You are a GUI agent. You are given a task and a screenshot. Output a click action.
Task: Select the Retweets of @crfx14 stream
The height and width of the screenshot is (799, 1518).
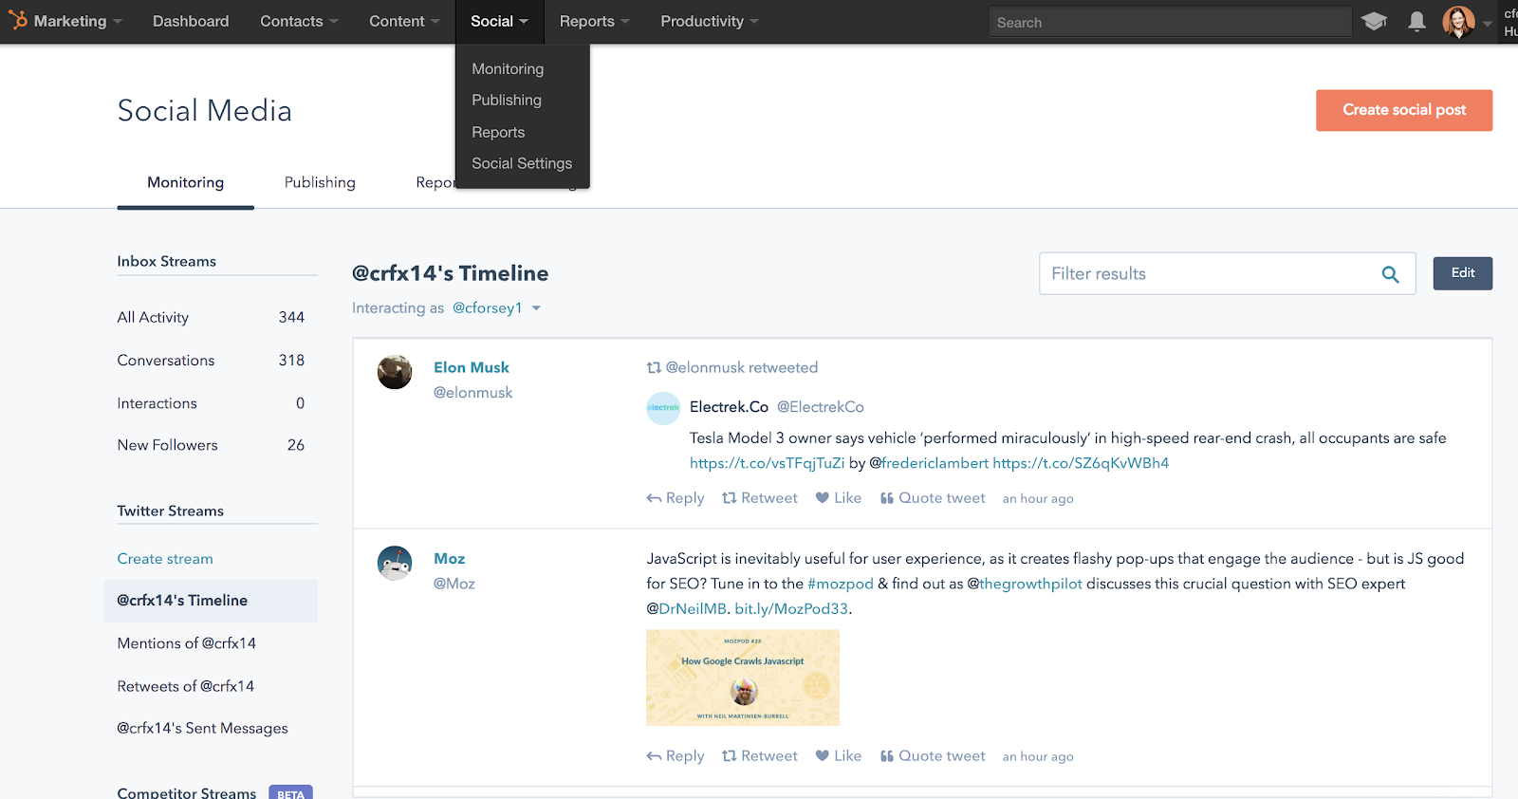186,686
